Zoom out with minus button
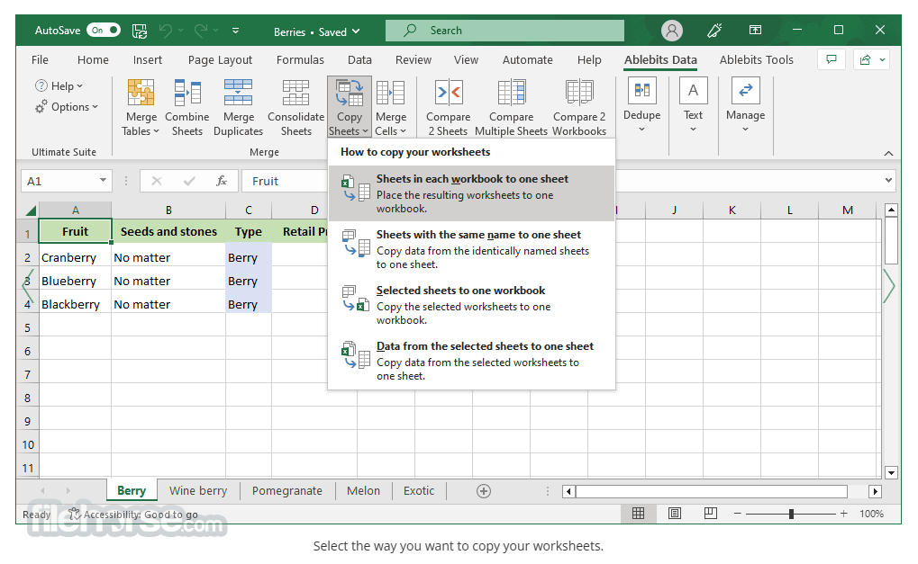Image resolution: width=918 pixels, height=564 pixels. 738,514
